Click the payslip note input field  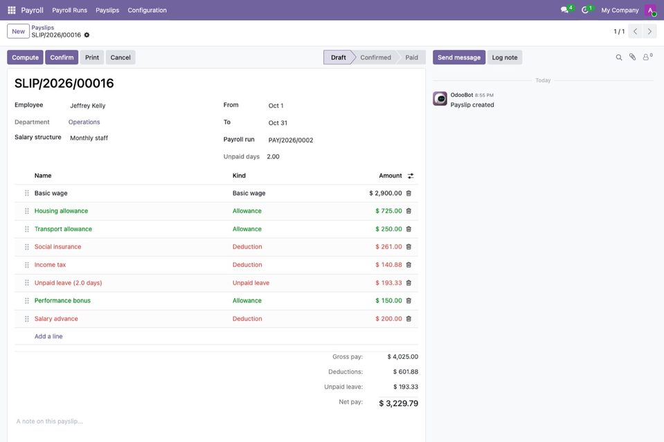tap(217, 421)
